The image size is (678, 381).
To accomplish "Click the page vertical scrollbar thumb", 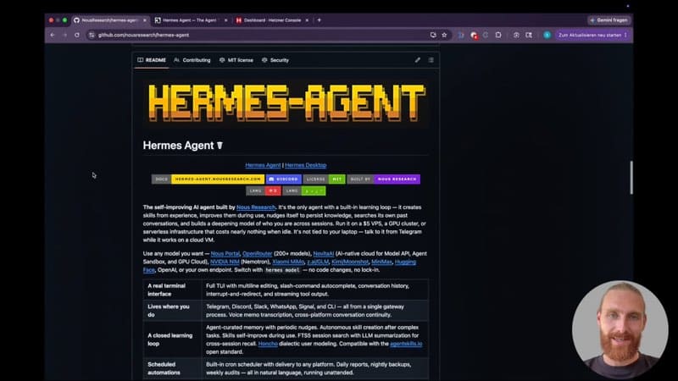I will click(631, 178).
